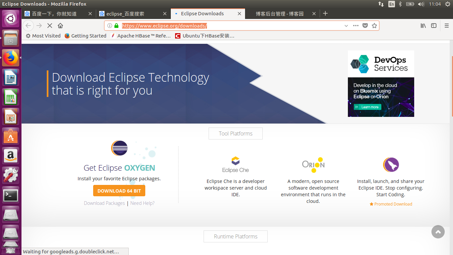Open Need Help? link
This screenshot has width=453, height=255.
point(142,203)
